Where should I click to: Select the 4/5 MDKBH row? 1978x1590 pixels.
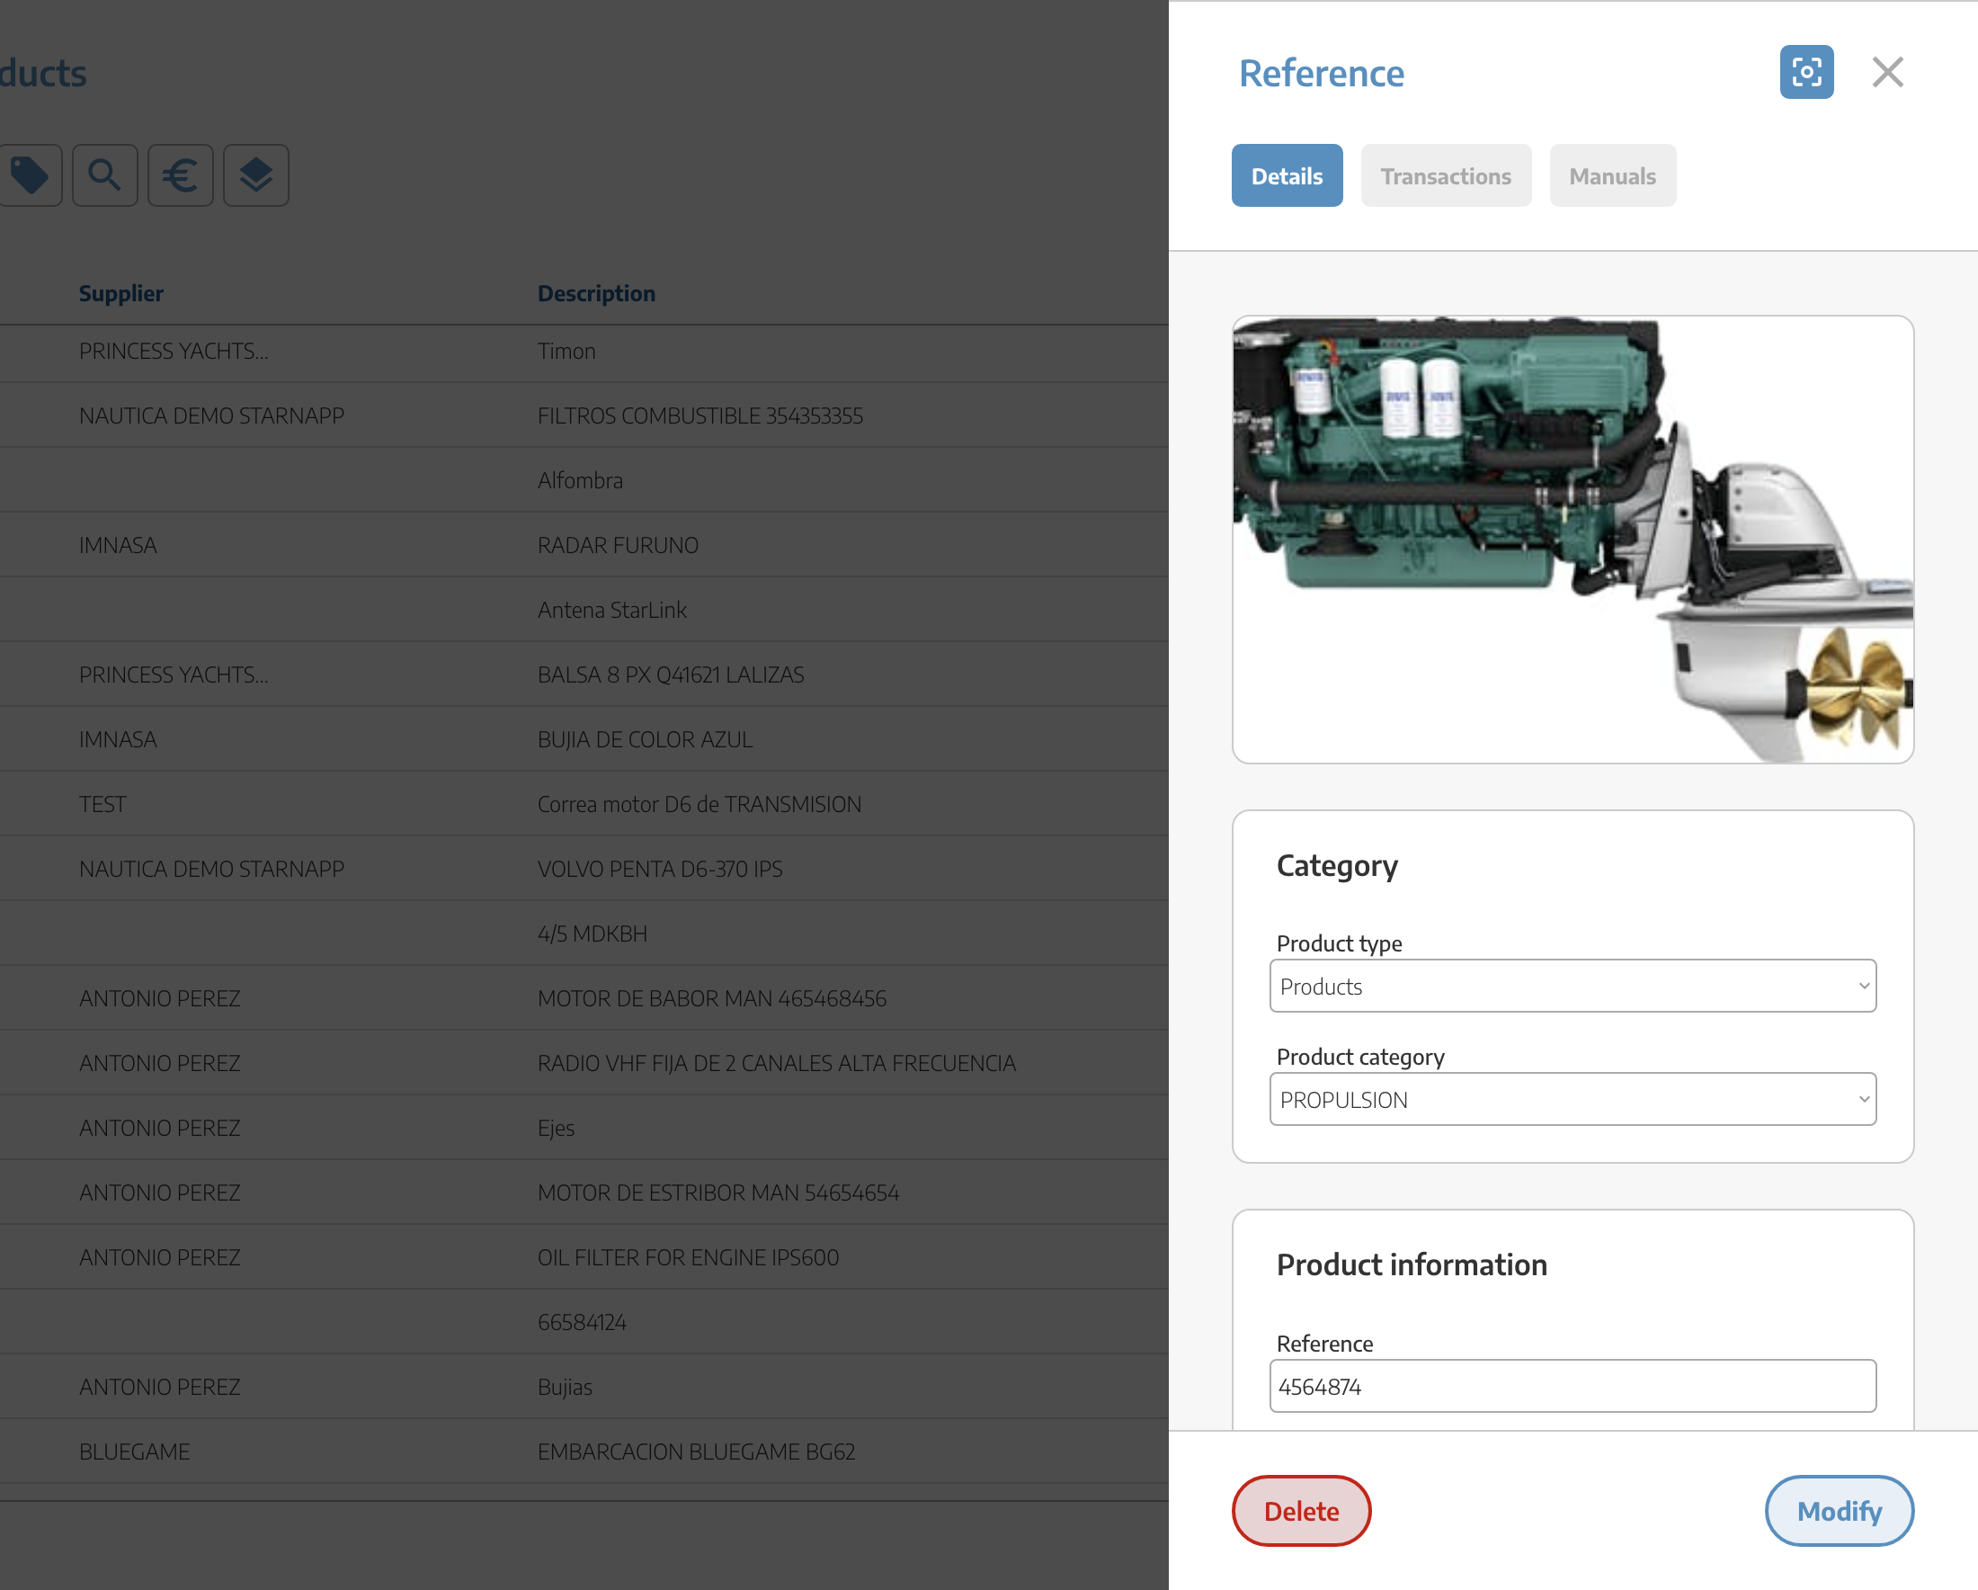[x=584, y=934]
